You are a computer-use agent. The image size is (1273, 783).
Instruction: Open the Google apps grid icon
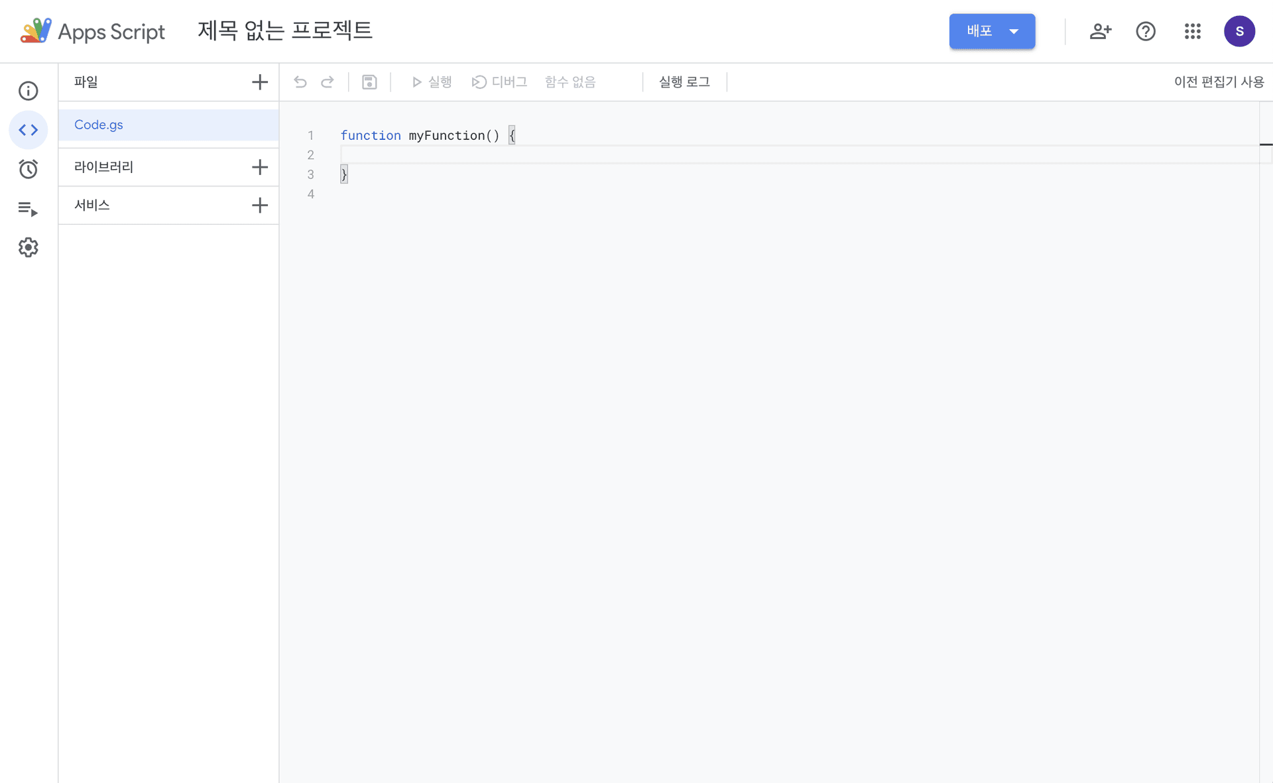[1192, 31]
